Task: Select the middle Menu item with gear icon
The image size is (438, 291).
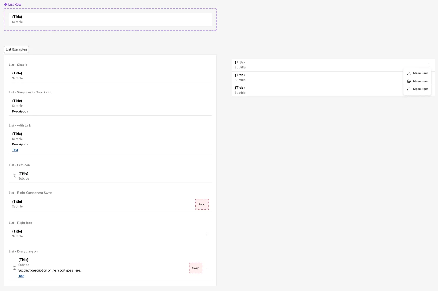Action: (420, 81)
